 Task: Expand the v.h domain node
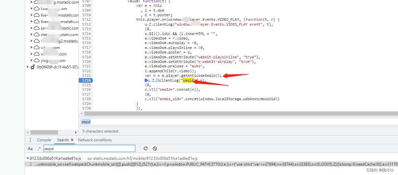32,48
